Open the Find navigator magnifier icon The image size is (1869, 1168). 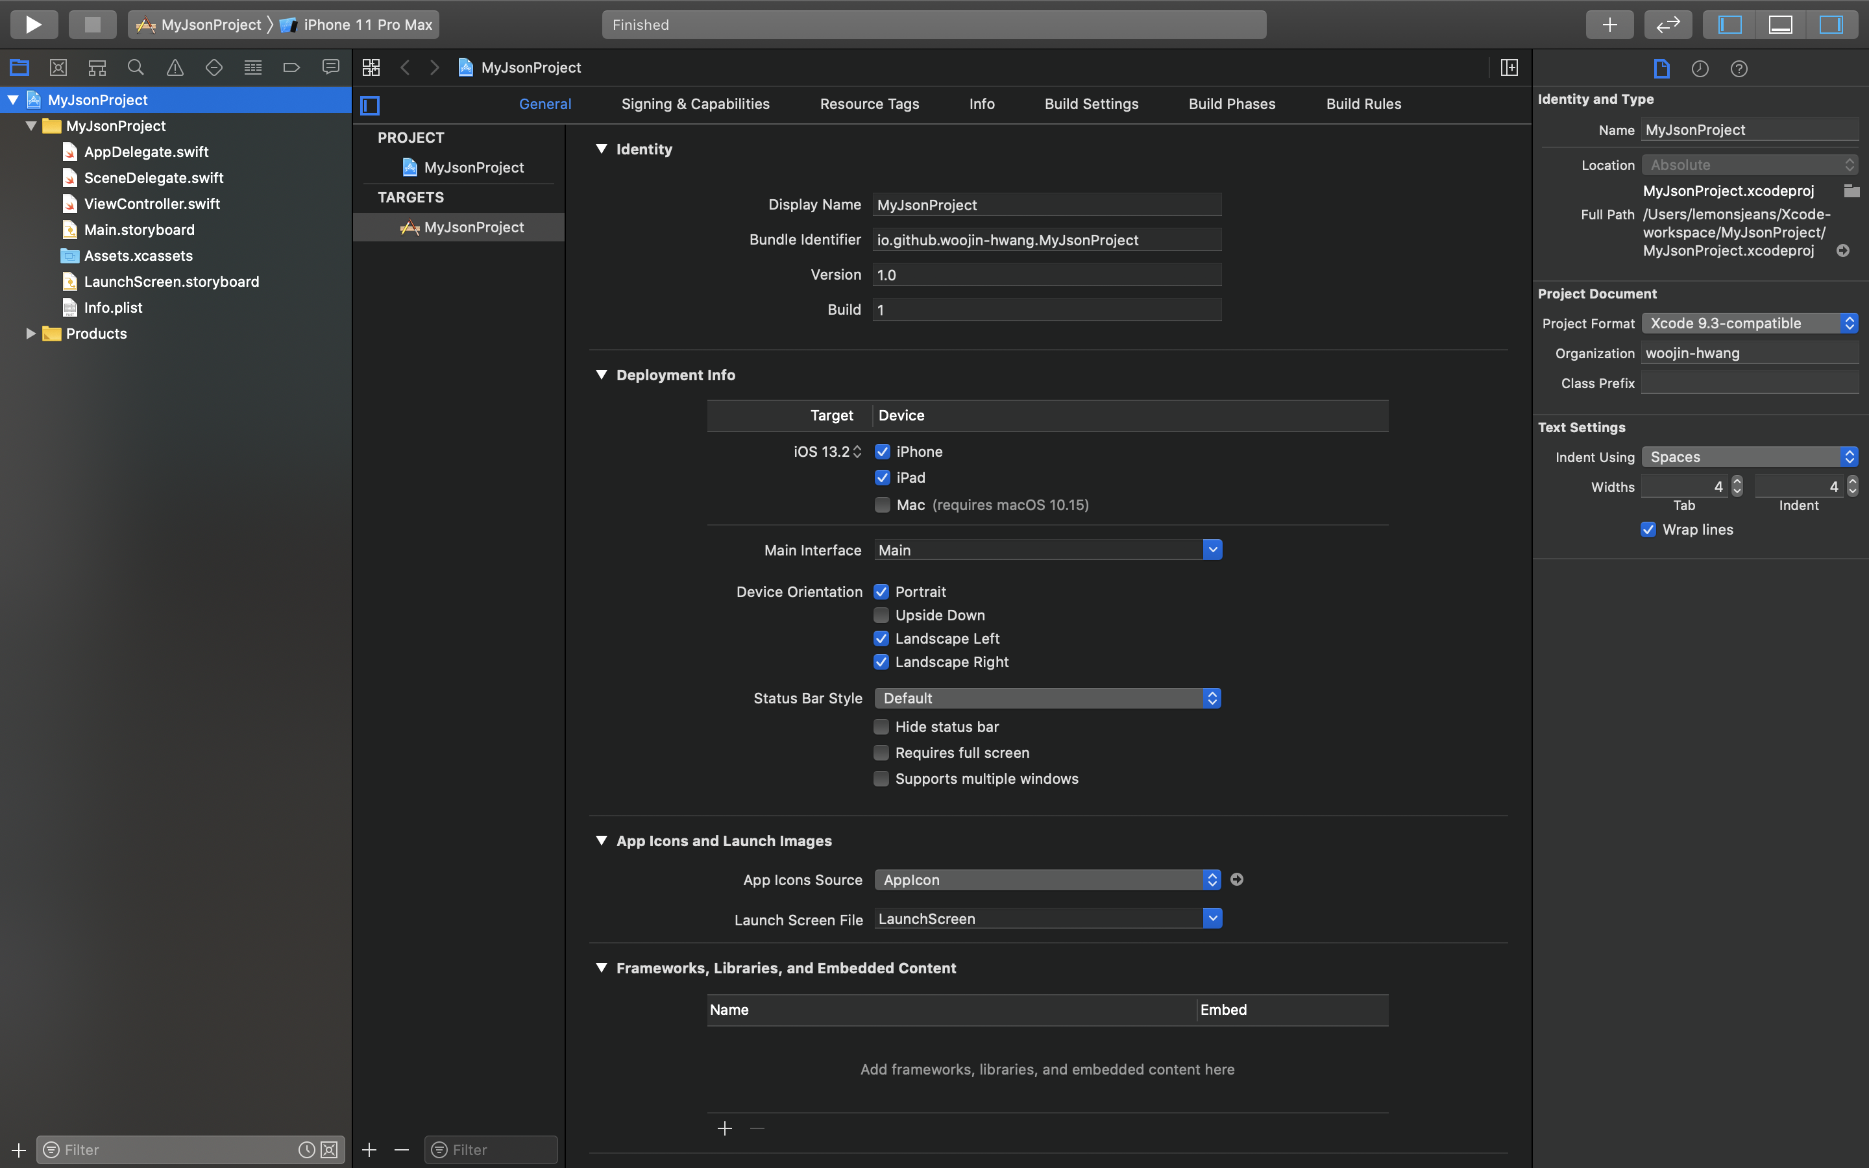pos(136,68)
